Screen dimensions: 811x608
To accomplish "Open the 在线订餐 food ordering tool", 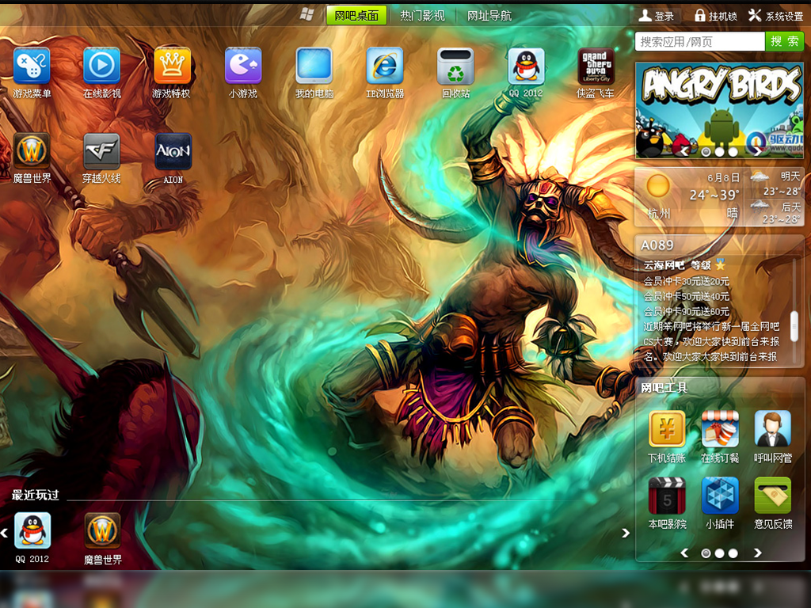I will 720,428.
